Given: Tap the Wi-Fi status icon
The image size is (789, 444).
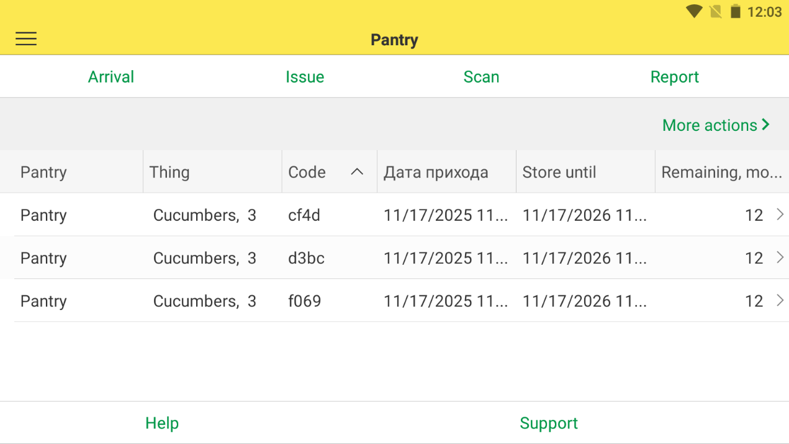Looking at the screenshot, I should [694, 11].
